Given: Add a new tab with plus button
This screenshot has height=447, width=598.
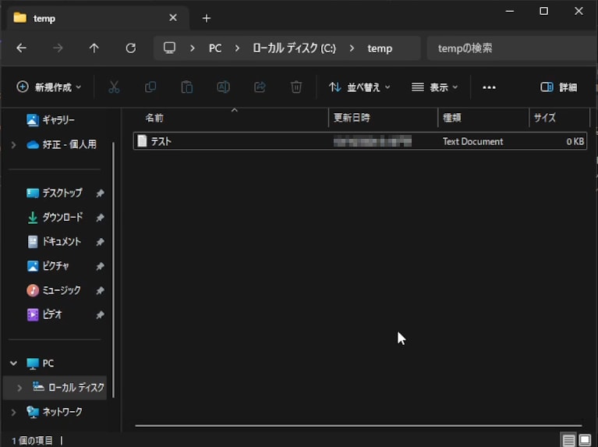Looking at the screenshot, I should [207, 18].
